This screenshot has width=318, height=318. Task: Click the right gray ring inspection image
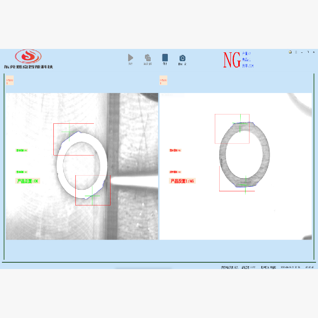[245, 154]
